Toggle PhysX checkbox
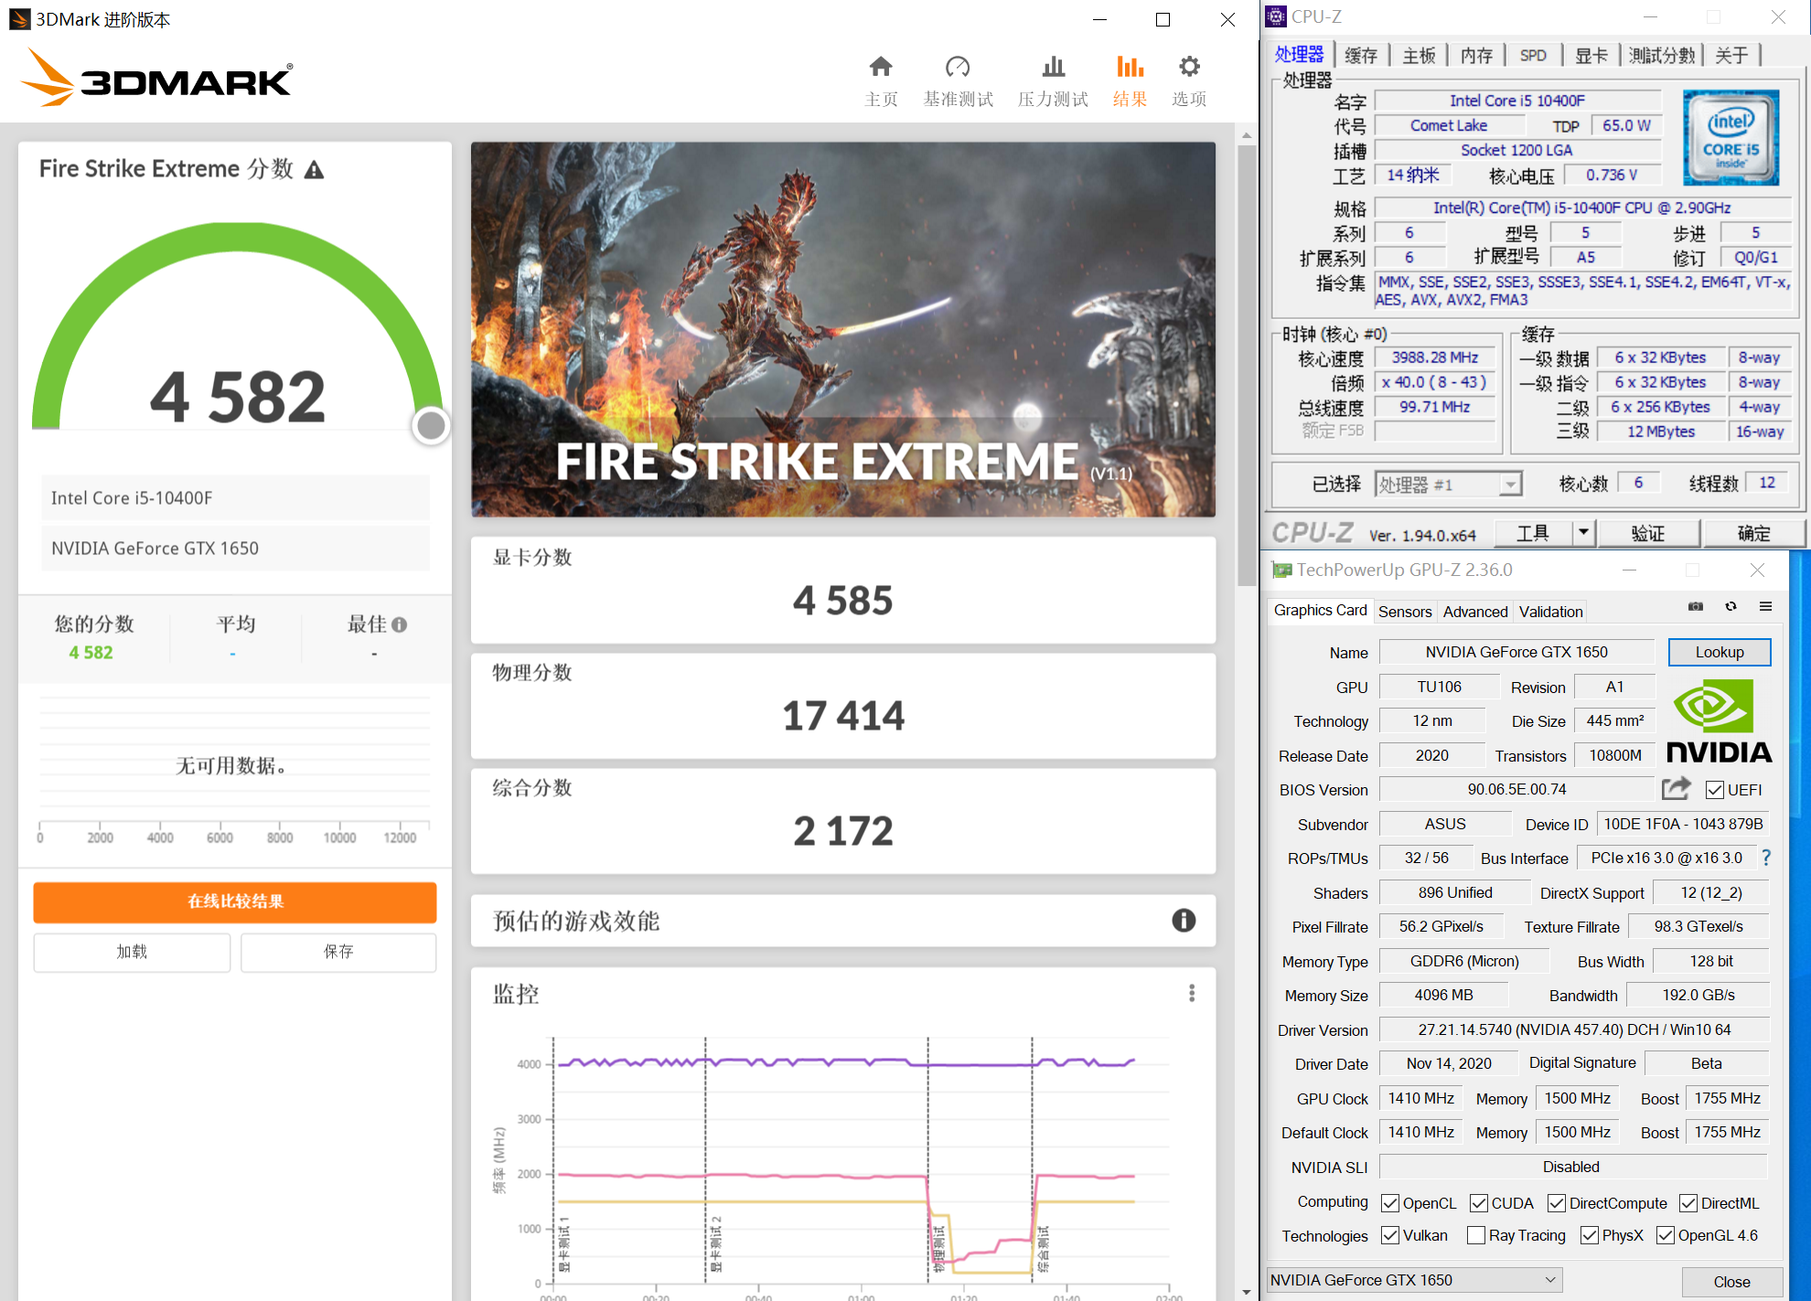 click(1590, 1235)
